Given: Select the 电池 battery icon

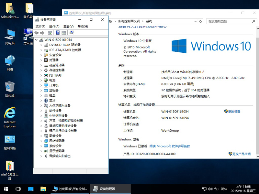Looking at the screenshot, I should tap(46, 80).
